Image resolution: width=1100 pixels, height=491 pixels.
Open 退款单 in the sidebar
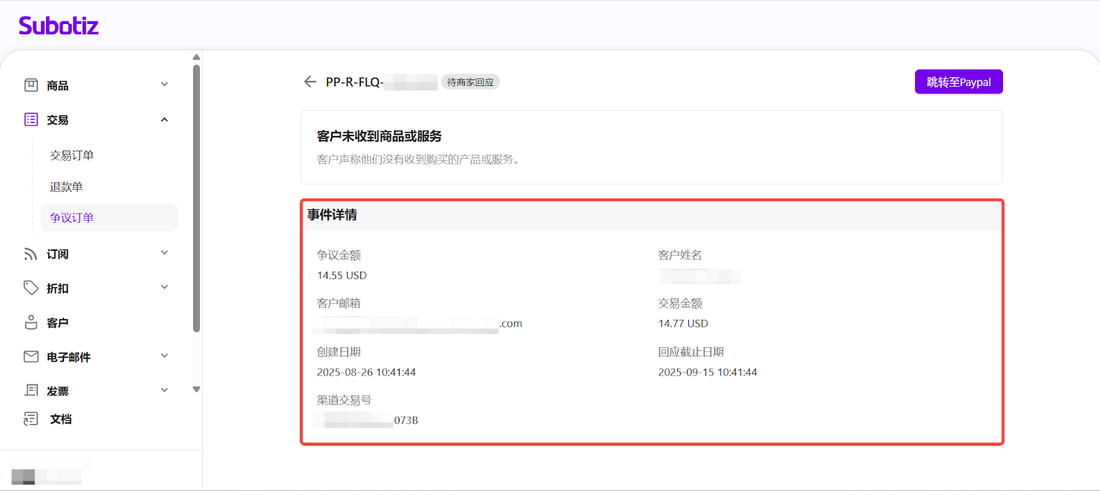(x=67, y=187)
